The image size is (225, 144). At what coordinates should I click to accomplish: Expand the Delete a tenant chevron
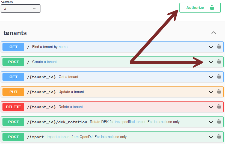click(x=211, y=107)
